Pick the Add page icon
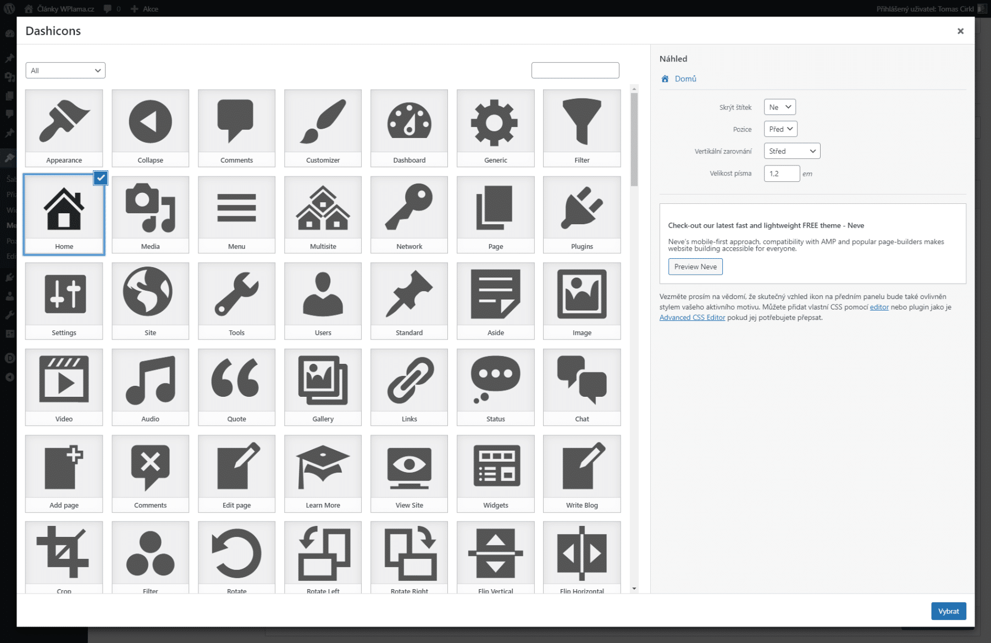 pyautogui.click(x=64, y=473)
